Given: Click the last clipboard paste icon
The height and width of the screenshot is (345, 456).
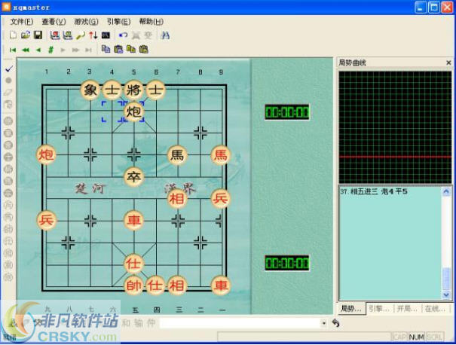Looking at the screenshot, I should (144, 49).
